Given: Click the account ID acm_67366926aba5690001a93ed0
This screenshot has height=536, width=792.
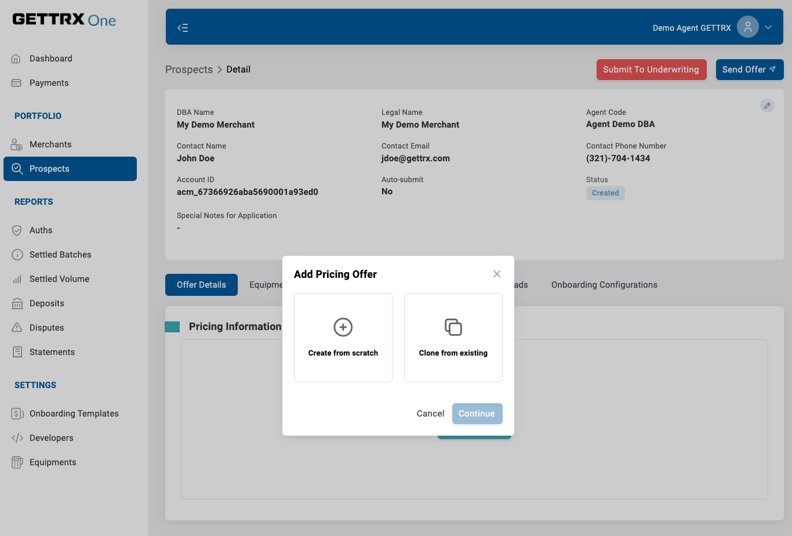Looking at the screenshot, I should pyautogui.click(x=248, y=192).
